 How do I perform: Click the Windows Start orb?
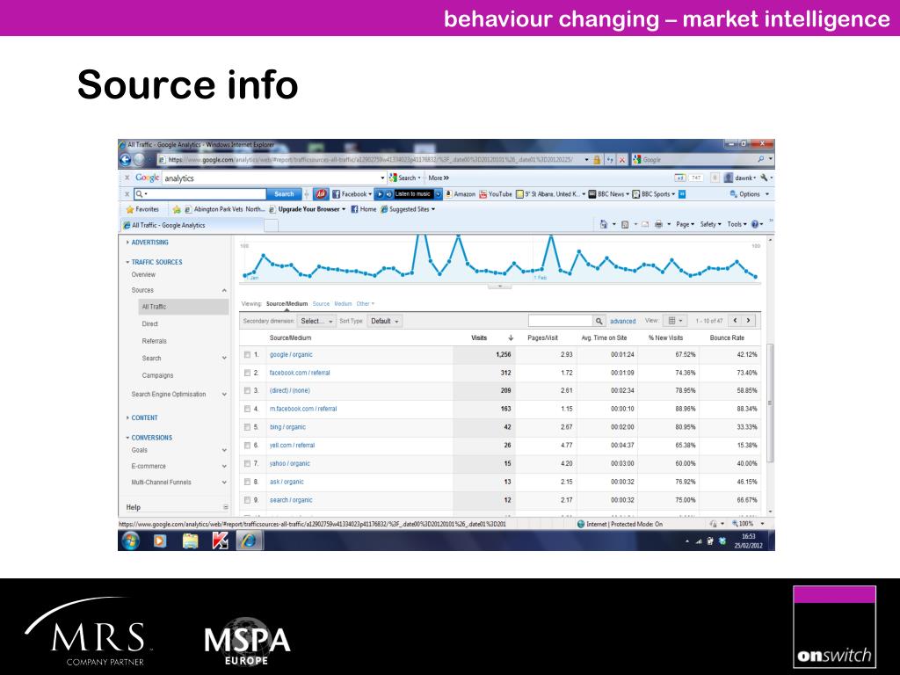(x=130, y=541)
